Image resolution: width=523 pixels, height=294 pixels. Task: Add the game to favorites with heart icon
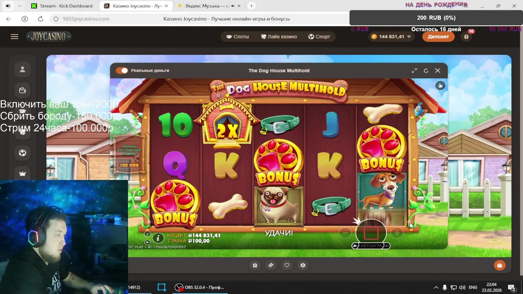[x=287, y=265]
